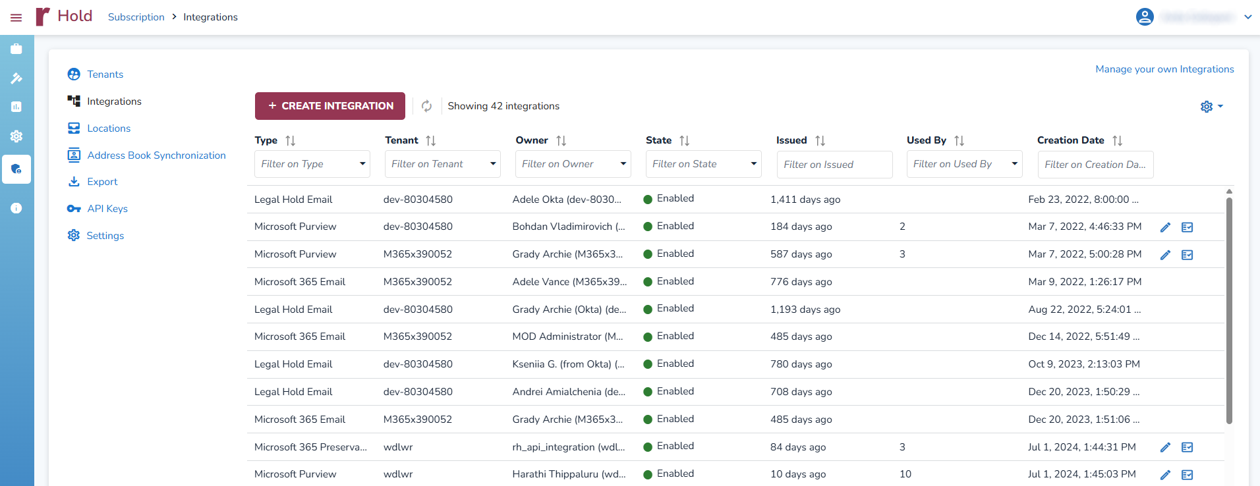This screenshot has width=1260, height=486.
Task: Open Manage your own Integrations link
Action: 1164,69
